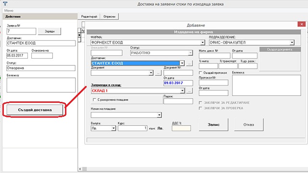Toggle С разсрочено плащане checkbox
Viewport: 308px width, 173px height.
[x=94, y=99]
